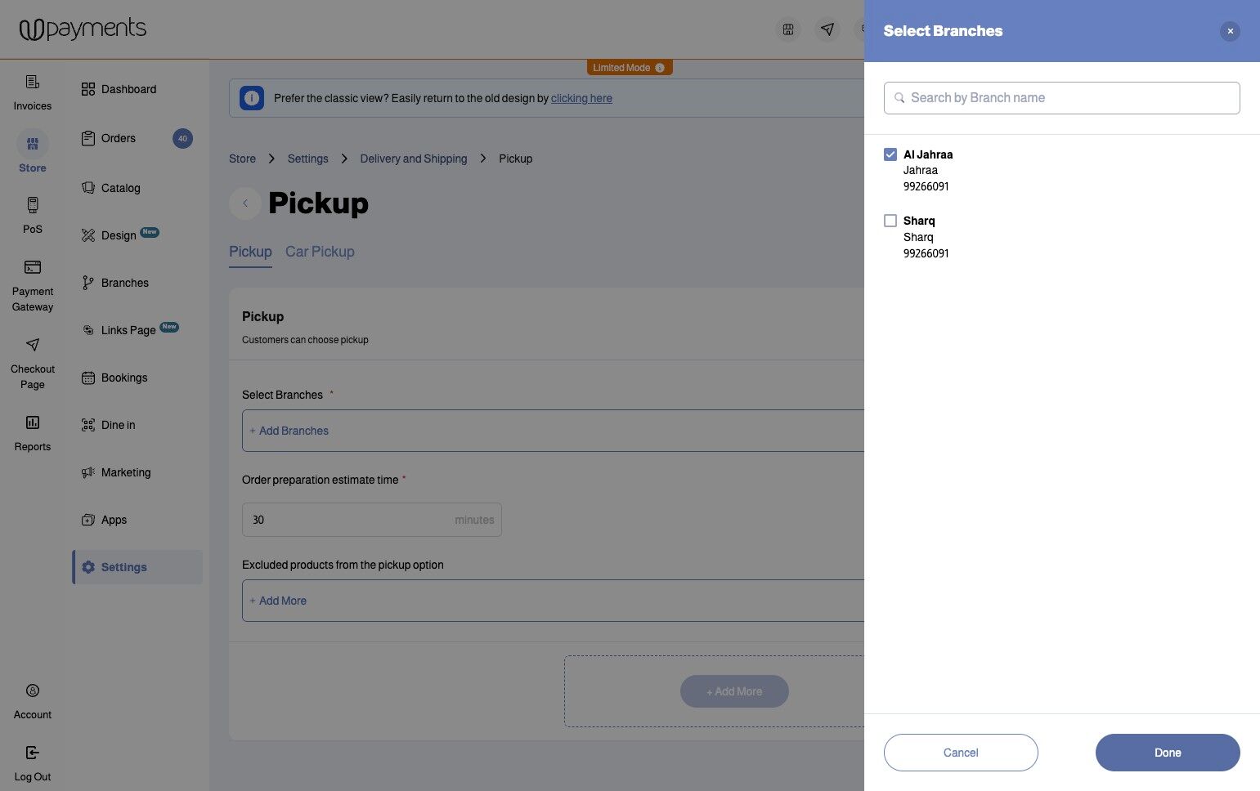The image size is (1260, 791).
Task: Switch to the Car Pickup tab
Action: point(320,252)
